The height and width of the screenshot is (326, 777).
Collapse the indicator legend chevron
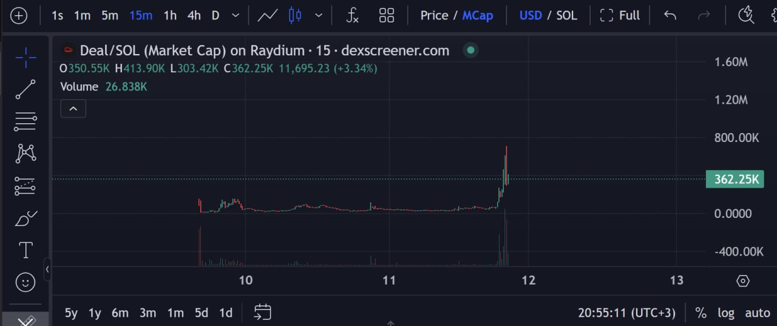coord(73,109)
